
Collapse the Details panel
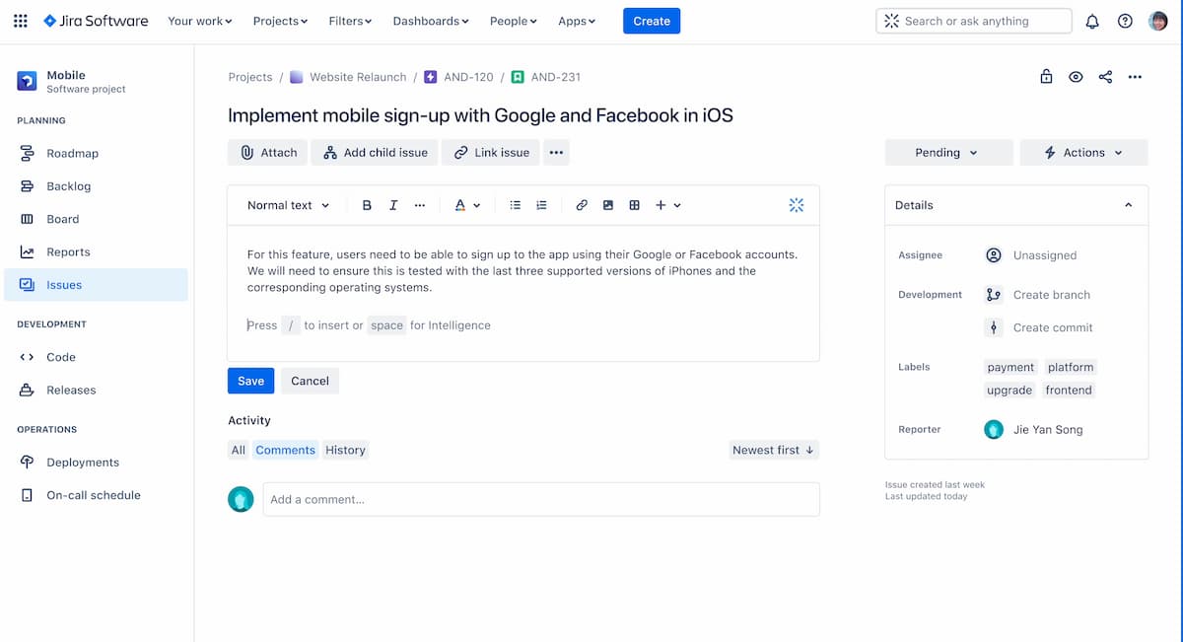pos(1129,205)
